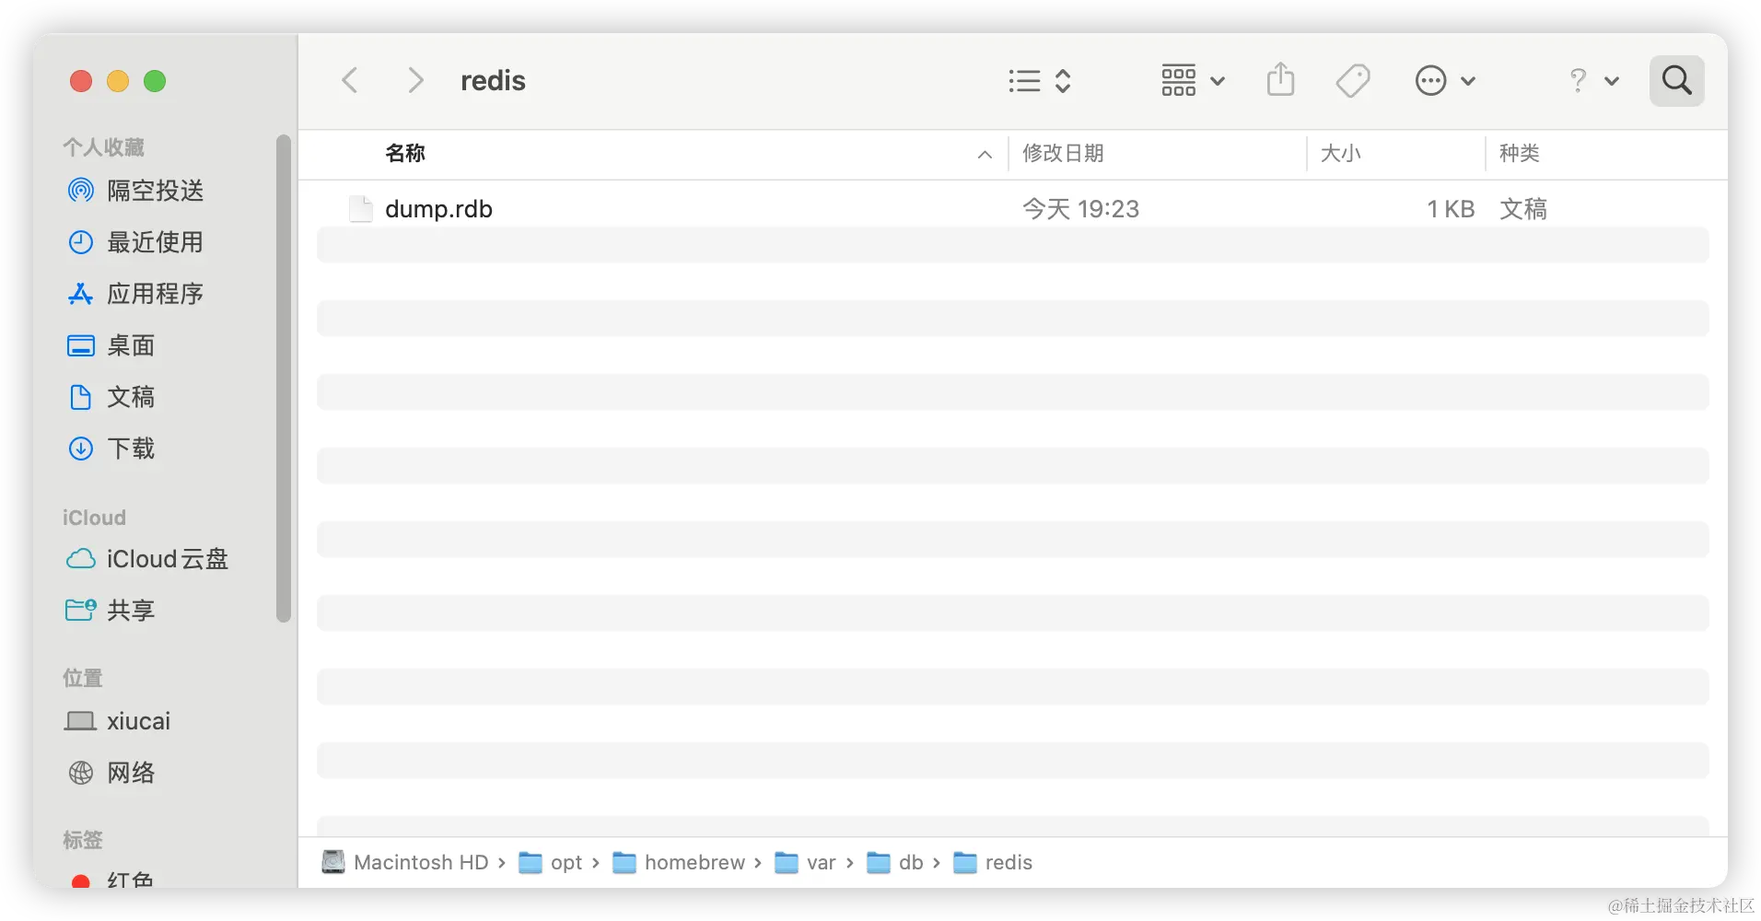This screenshot has width=1761, height=921.
Task: Minimize window with yellow button
Action: tap(118, 81)
